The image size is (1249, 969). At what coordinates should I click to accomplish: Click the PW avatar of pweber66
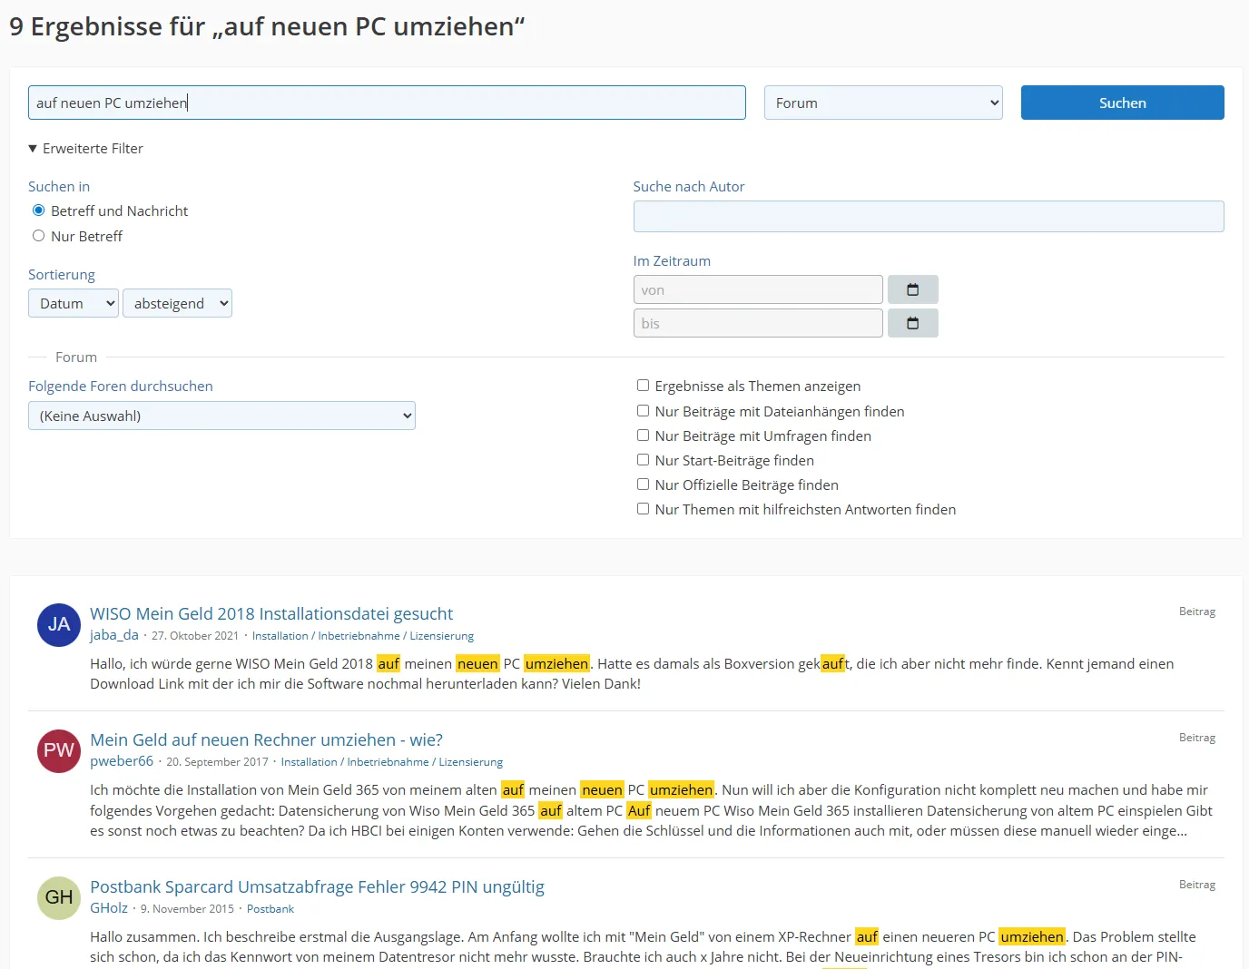click(59, 750)
